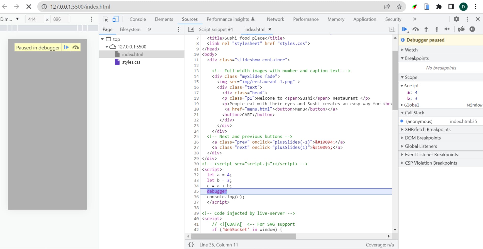Switch to the Elements tab
The height and width of the screenshot is (249, 483).
(164, 19)
